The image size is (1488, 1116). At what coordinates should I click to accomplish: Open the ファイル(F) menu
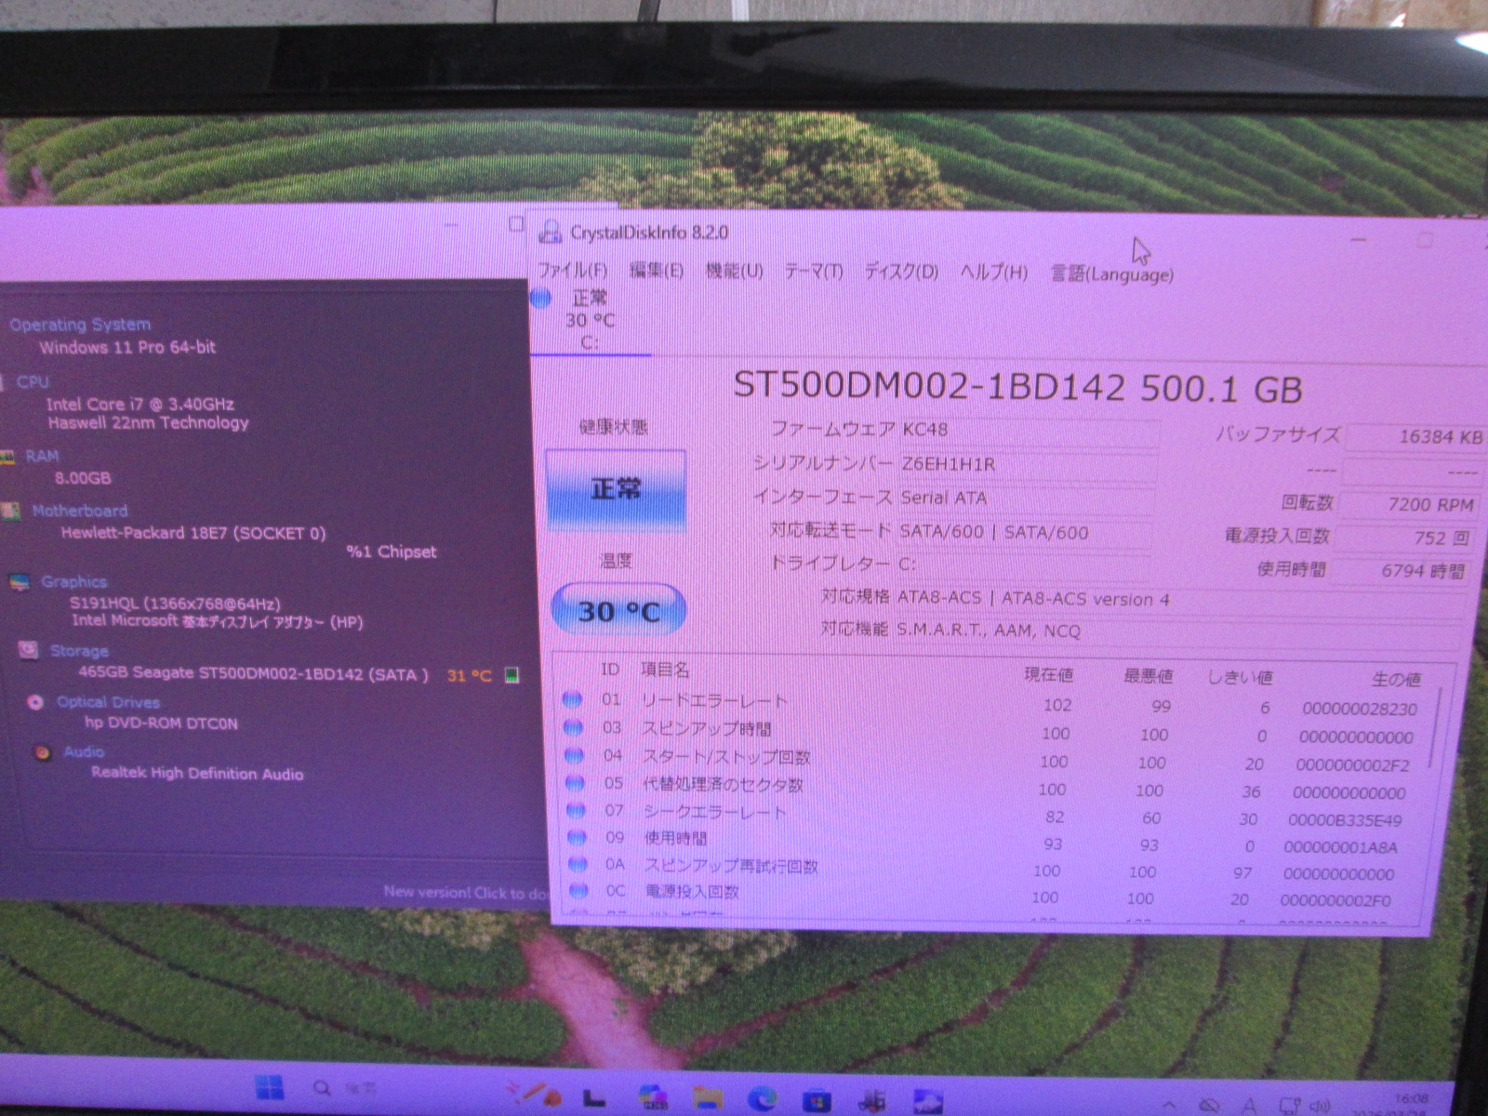pyautogui.click(x=572, y=270)
